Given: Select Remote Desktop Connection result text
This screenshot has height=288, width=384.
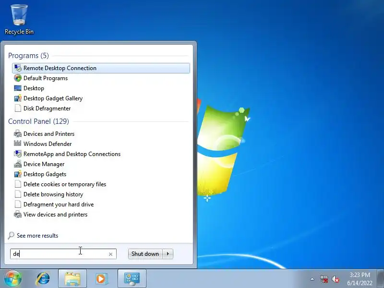Looking at the screenshot, I should [x=60, y=68].
